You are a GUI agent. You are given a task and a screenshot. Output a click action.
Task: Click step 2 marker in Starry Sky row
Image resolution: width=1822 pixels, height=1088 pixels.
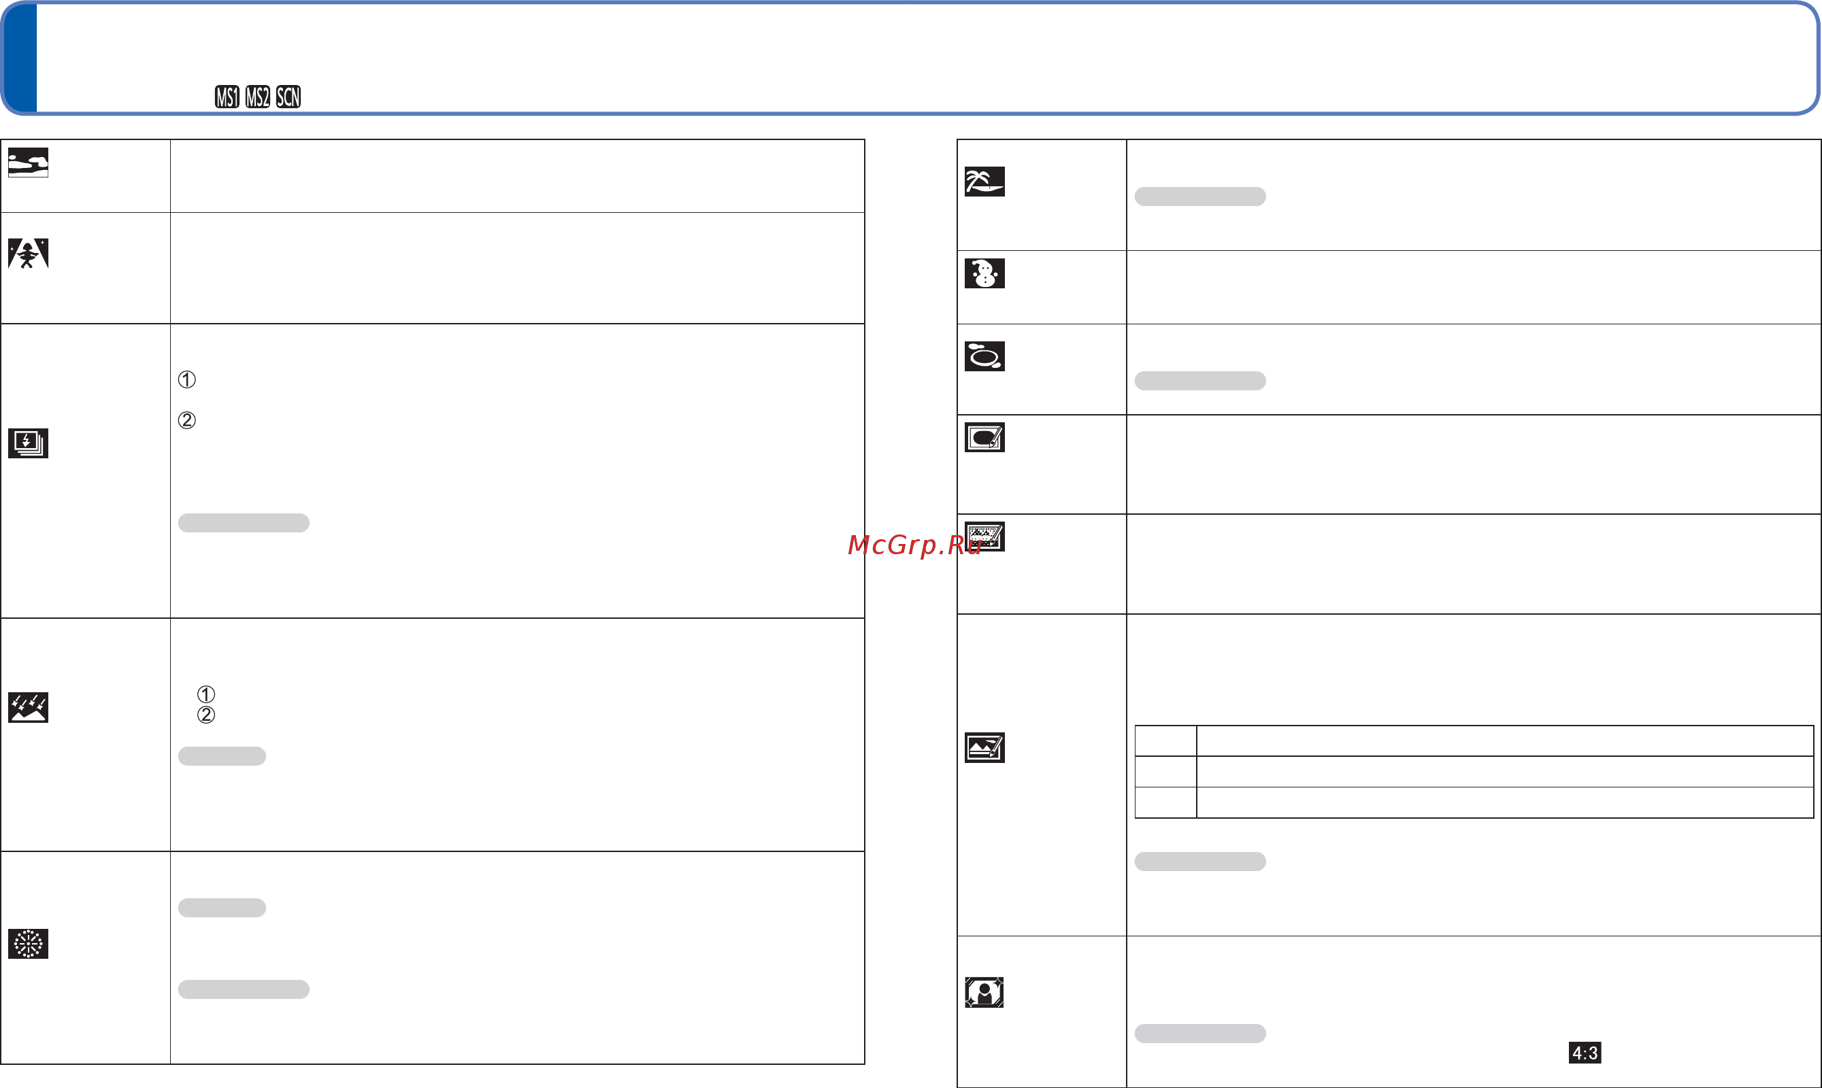click(206, 715)
